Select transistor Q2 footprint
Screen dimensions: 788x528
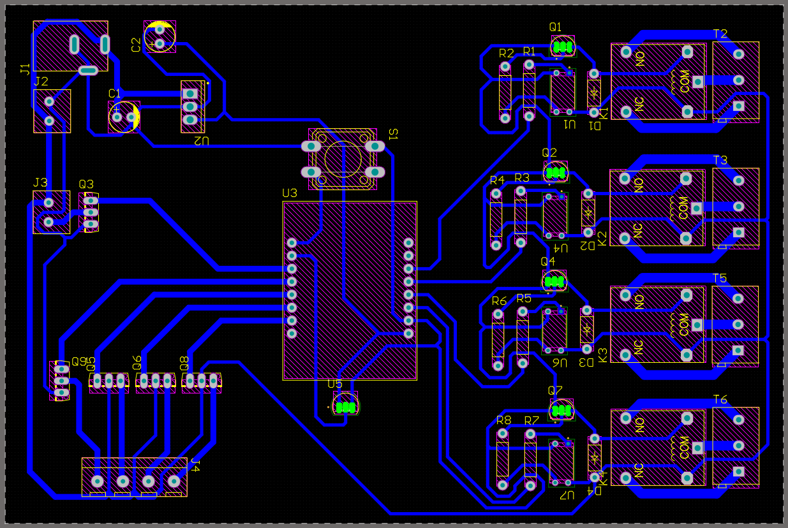(556, 172)
